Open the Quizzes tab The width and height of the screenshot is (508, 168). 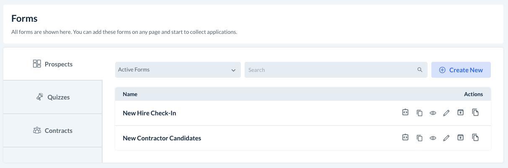coord(53,97)
